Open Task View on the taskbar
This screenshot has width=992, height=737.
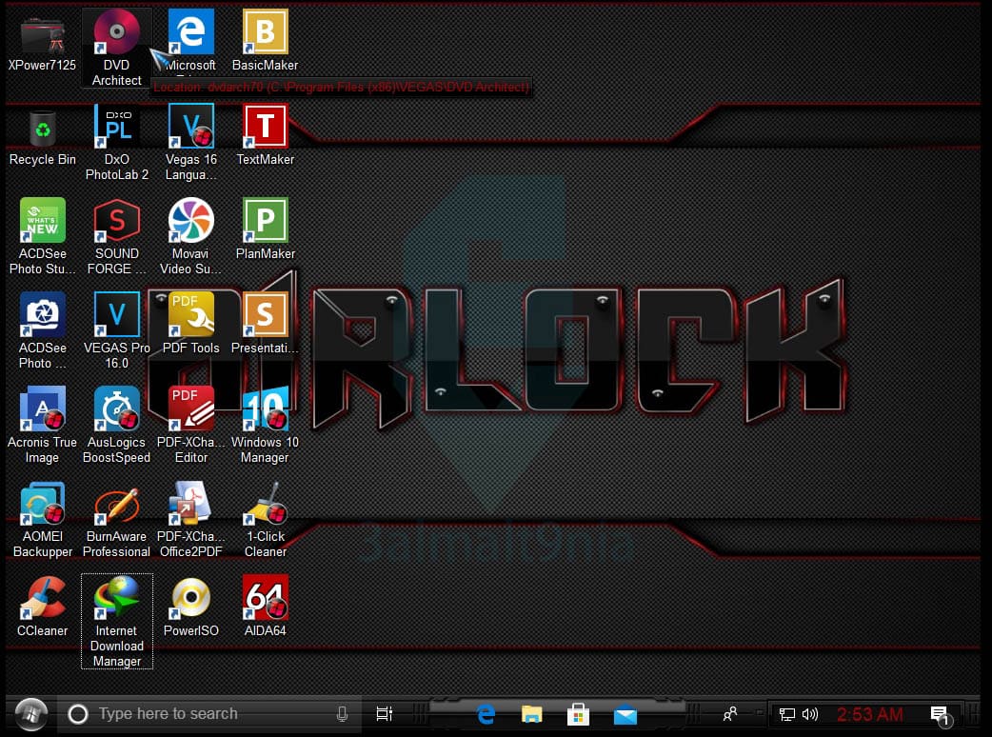pyautogui.click(x=384, y=714)
